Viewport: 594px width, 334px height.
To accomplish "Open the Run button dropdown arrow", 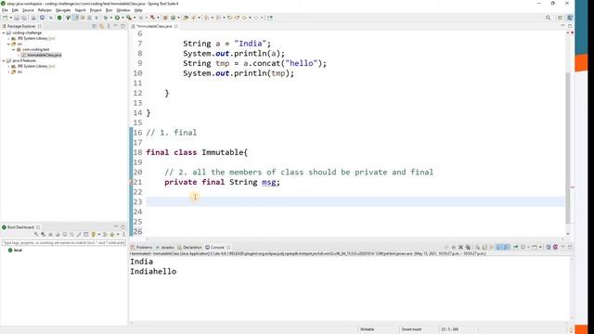I will tap(122, 18).
